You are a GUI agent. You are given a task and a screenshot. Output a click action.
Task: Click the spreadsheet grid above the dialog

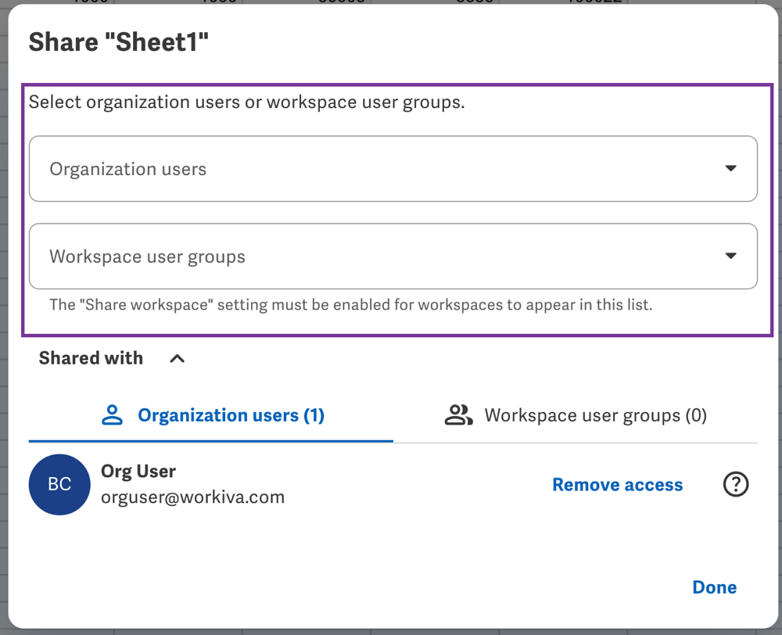click(x=391, y=2)
